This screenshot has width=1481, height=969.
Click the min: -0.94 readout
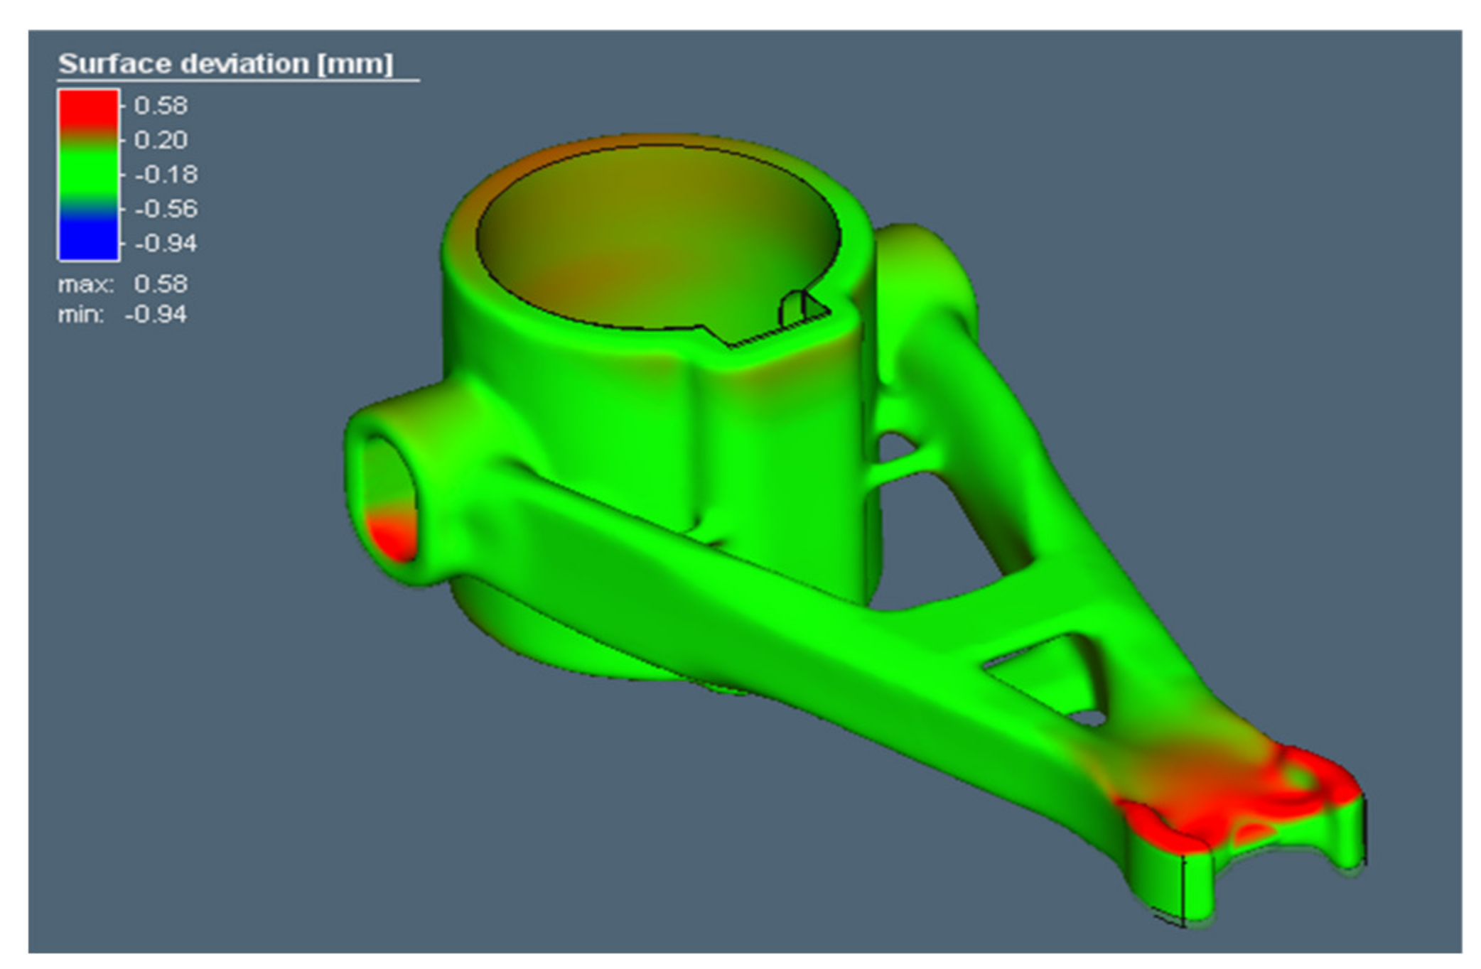(123, 315)
